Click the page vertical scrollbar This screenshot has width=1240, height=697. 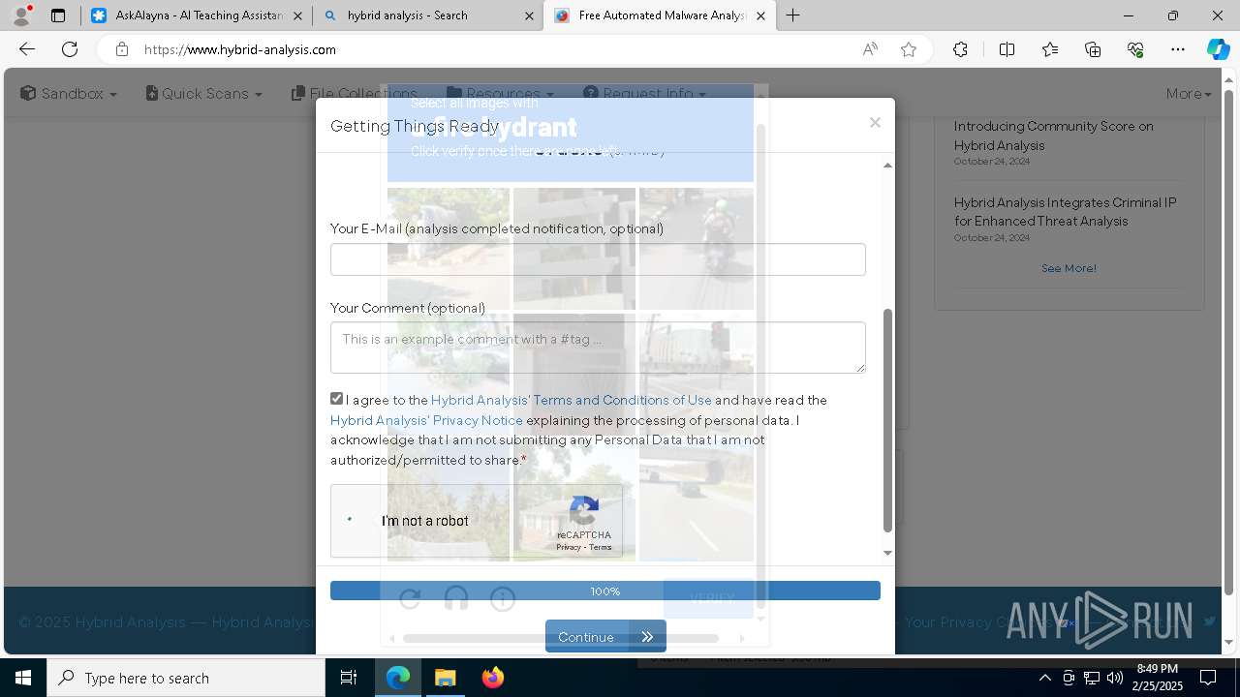coord(1229,341)
